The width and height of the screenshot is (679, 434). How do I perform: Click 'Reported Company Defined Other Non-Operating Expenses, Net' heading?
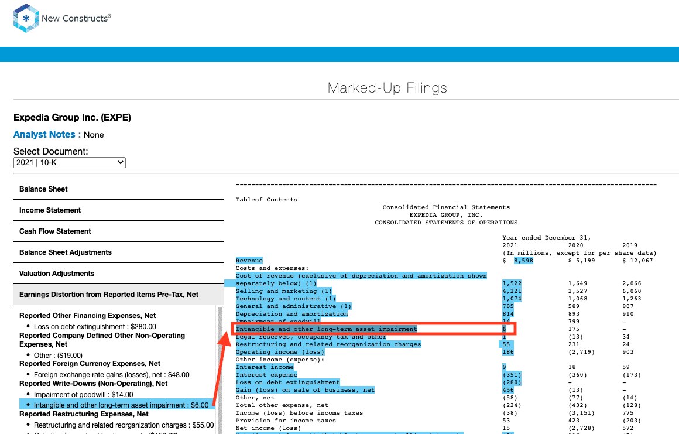click(x=102, y=340)
